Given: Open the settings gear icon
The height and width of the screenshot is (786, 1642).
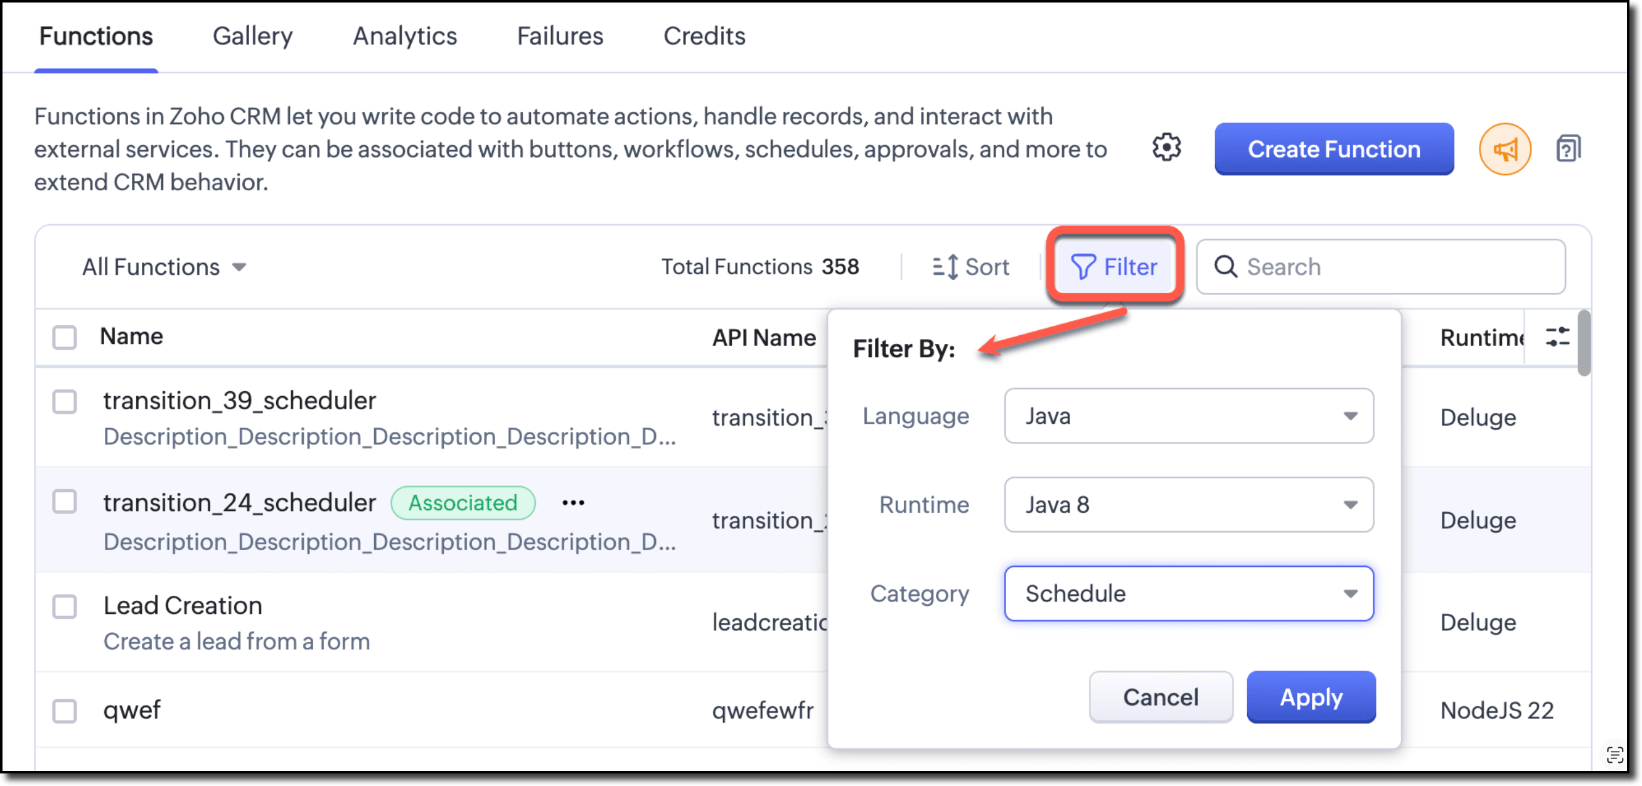Looking at the screenshot, I should tap(1166, 148).
